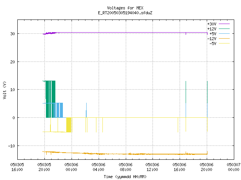Click the green +12V spike near 17:00

tap(186, 92)
